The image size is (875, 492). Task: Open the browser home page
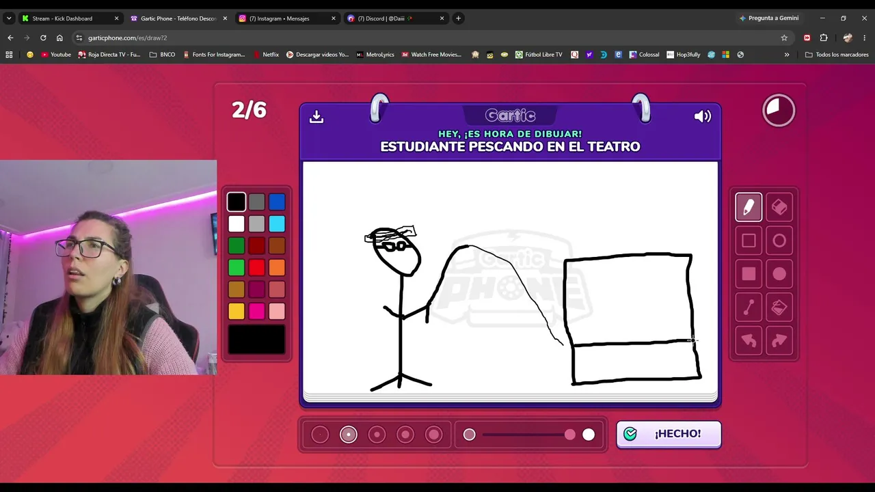(59, 38)
